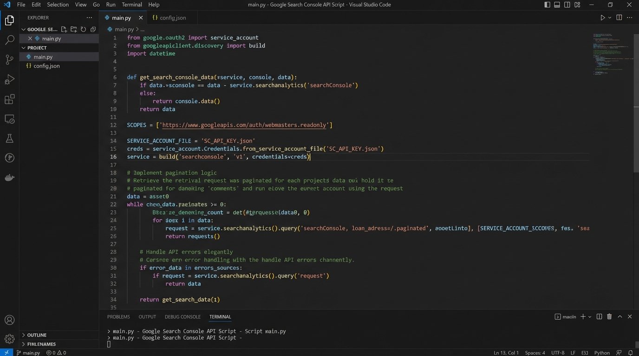639x356 pixels.
Task: Click the New File icon in Explorer
Action: coord(64,29)
